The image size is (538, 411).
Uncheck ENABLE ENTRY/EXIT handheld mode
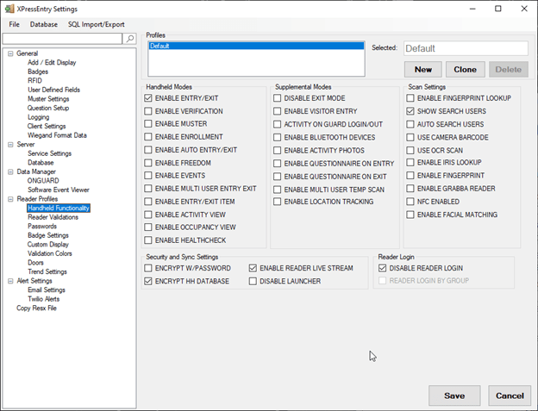coord(149,99)
